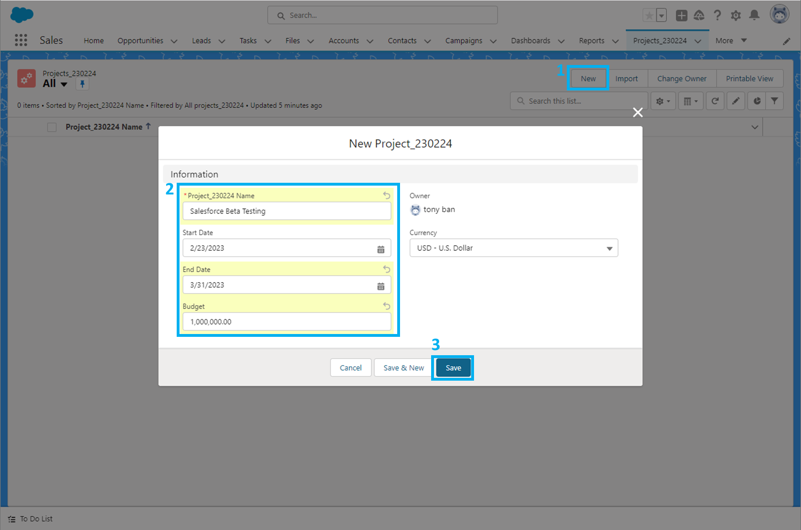Undo the Project_230224 Name change
801x530 pixels.
[x=386, y=195]
